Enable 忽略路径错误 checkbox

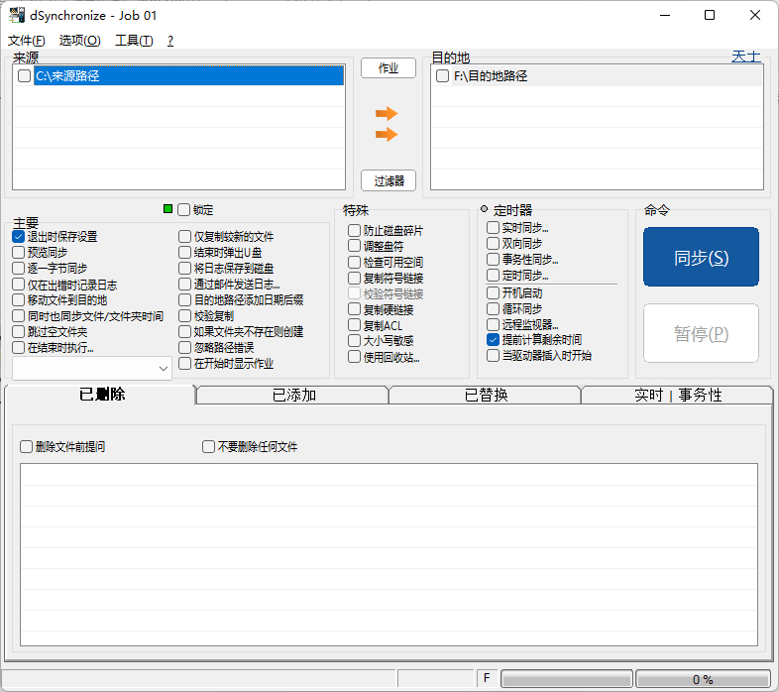pos(184,348)
